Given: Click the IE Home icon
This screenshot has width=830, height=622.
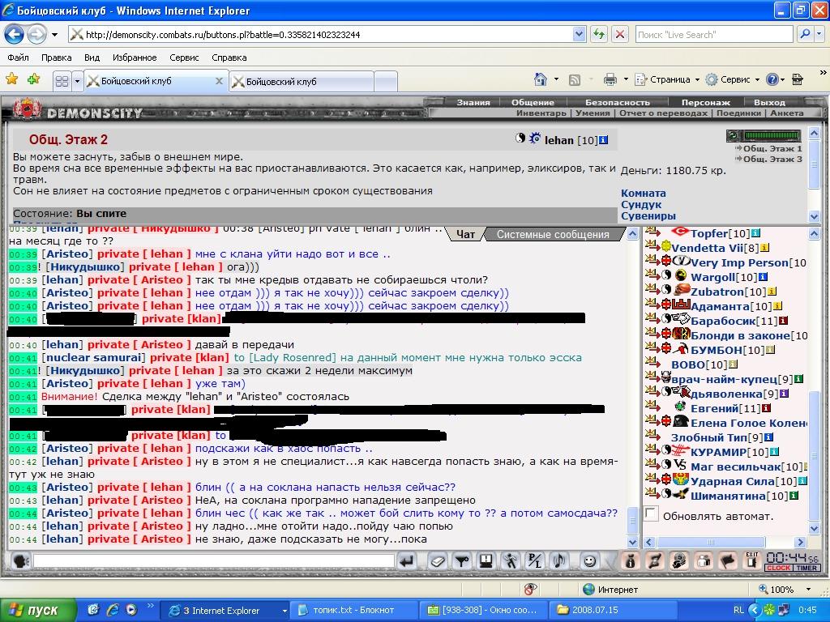Looking at the screenshot, I should tap(541, 80).
